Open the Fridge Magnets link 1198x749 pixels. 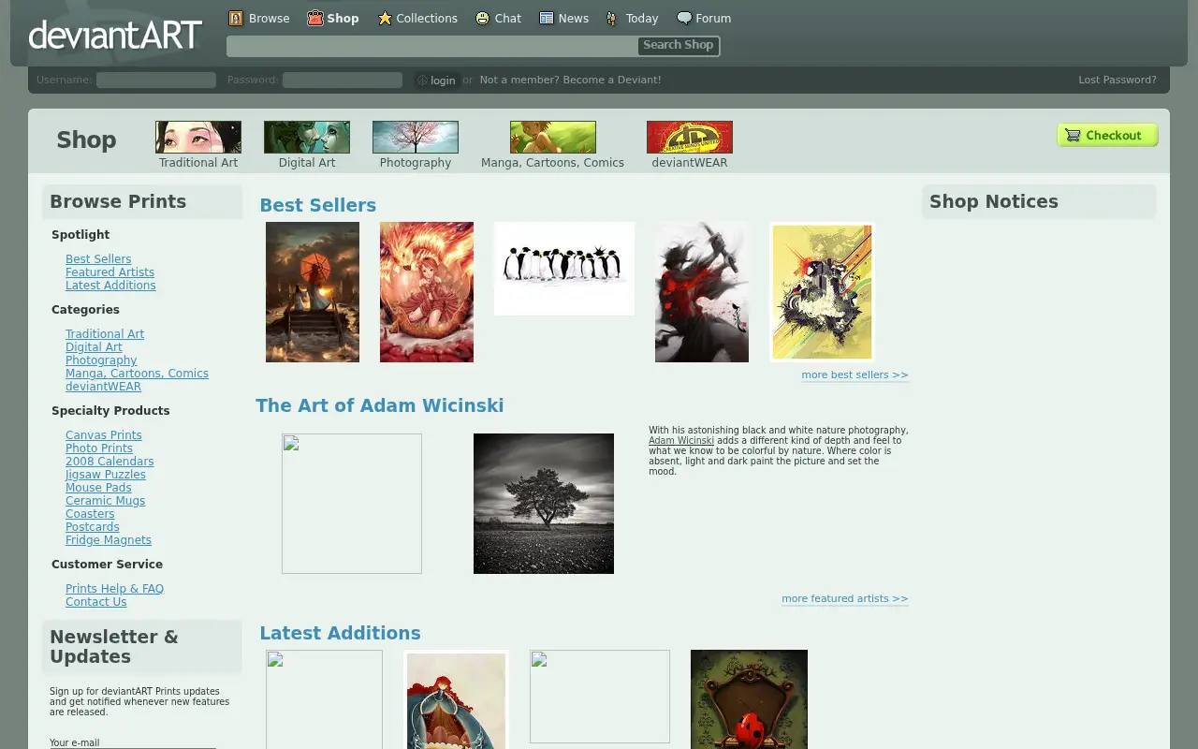click(109, 540)
